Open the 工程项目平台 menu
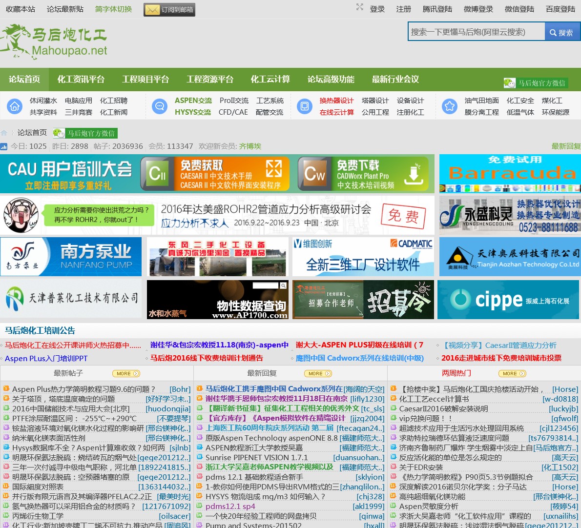The height and width of the screenshot is (528, 581). point(145,79)
